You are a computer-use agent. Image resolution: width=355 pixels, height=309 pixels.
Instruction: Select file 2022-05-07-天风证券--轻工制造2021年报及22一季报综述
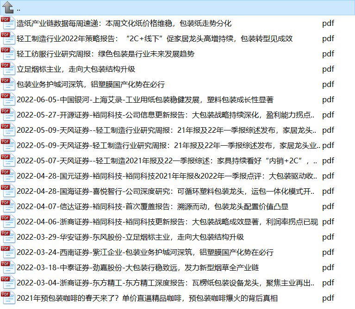point(167,161)
